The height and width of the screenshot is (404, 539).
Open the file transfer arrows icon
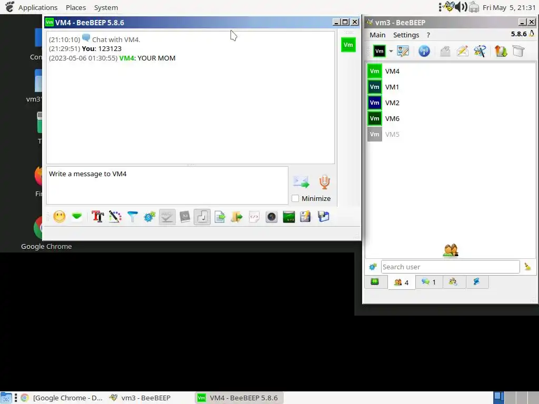click(501, 51)
